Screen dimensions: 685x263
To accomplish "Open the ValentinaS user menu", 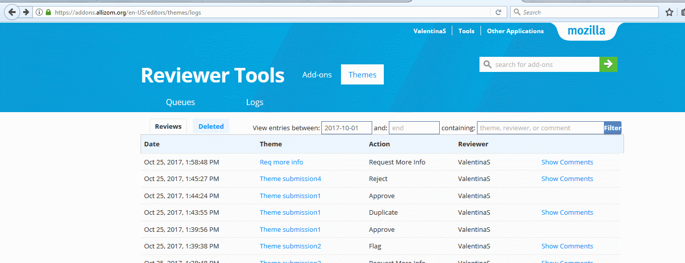I will tap(430, 31).
